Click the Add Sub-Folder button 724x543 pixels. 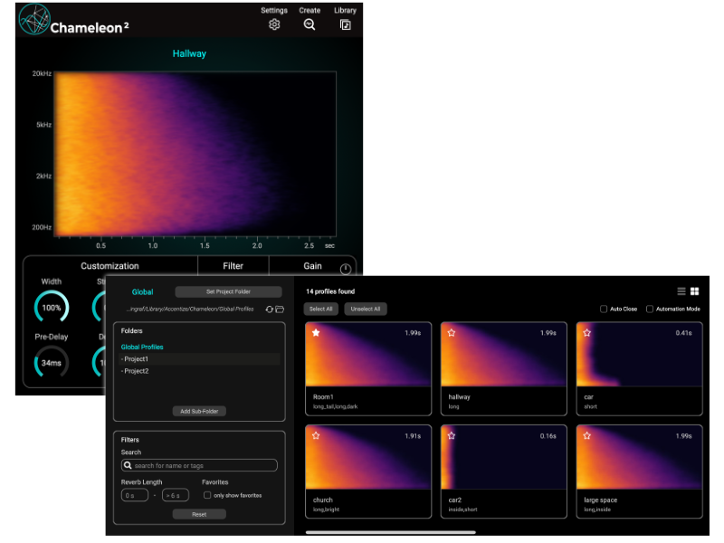click(x=199, y=411)
